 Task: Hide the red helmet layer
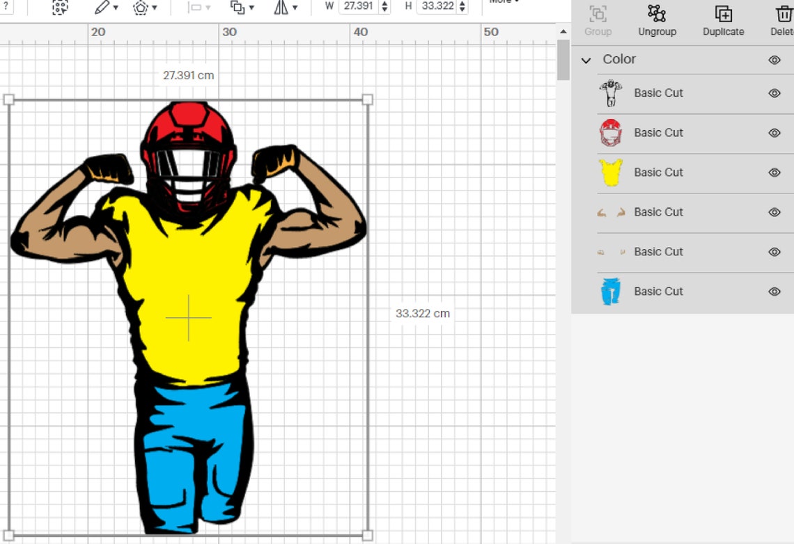tap(774, 133)
